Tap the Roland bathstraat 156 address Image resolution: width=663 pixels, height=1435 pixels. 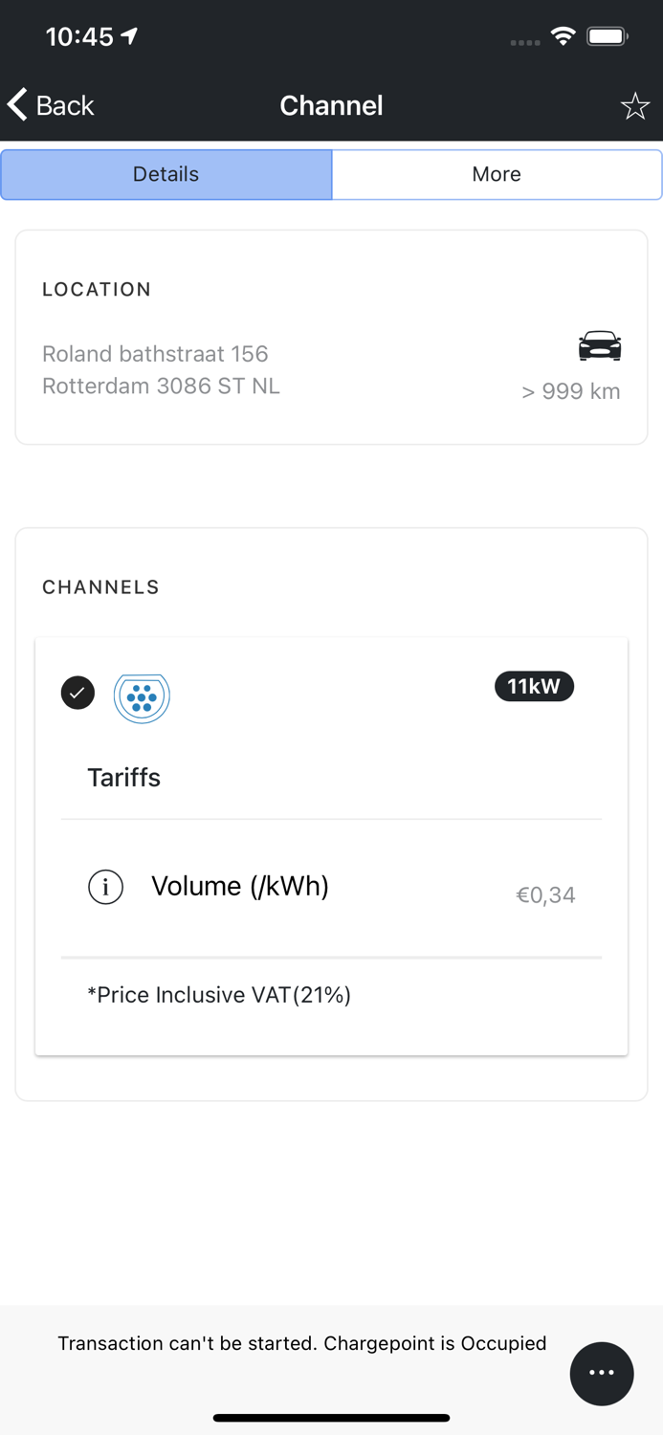[x=155, y=354]
